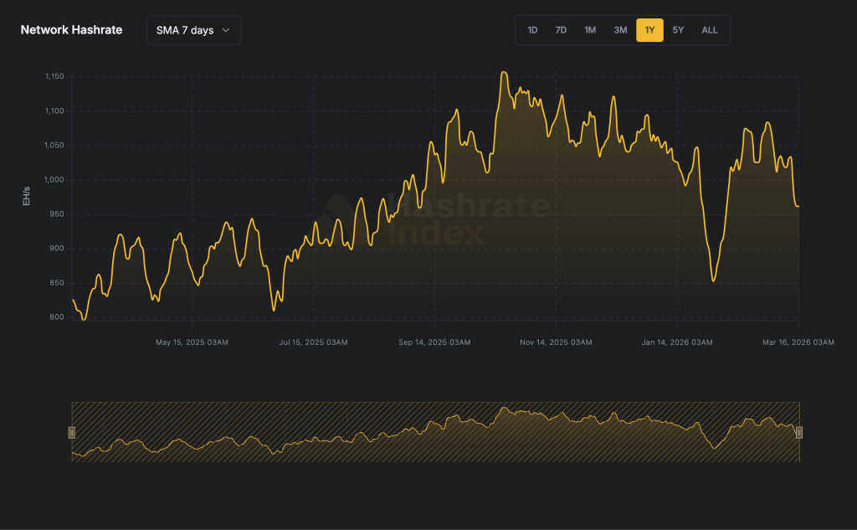Click the 1,000 y-axis gridline label
This screenshot has height=530, width=857.
coord(52,180)
